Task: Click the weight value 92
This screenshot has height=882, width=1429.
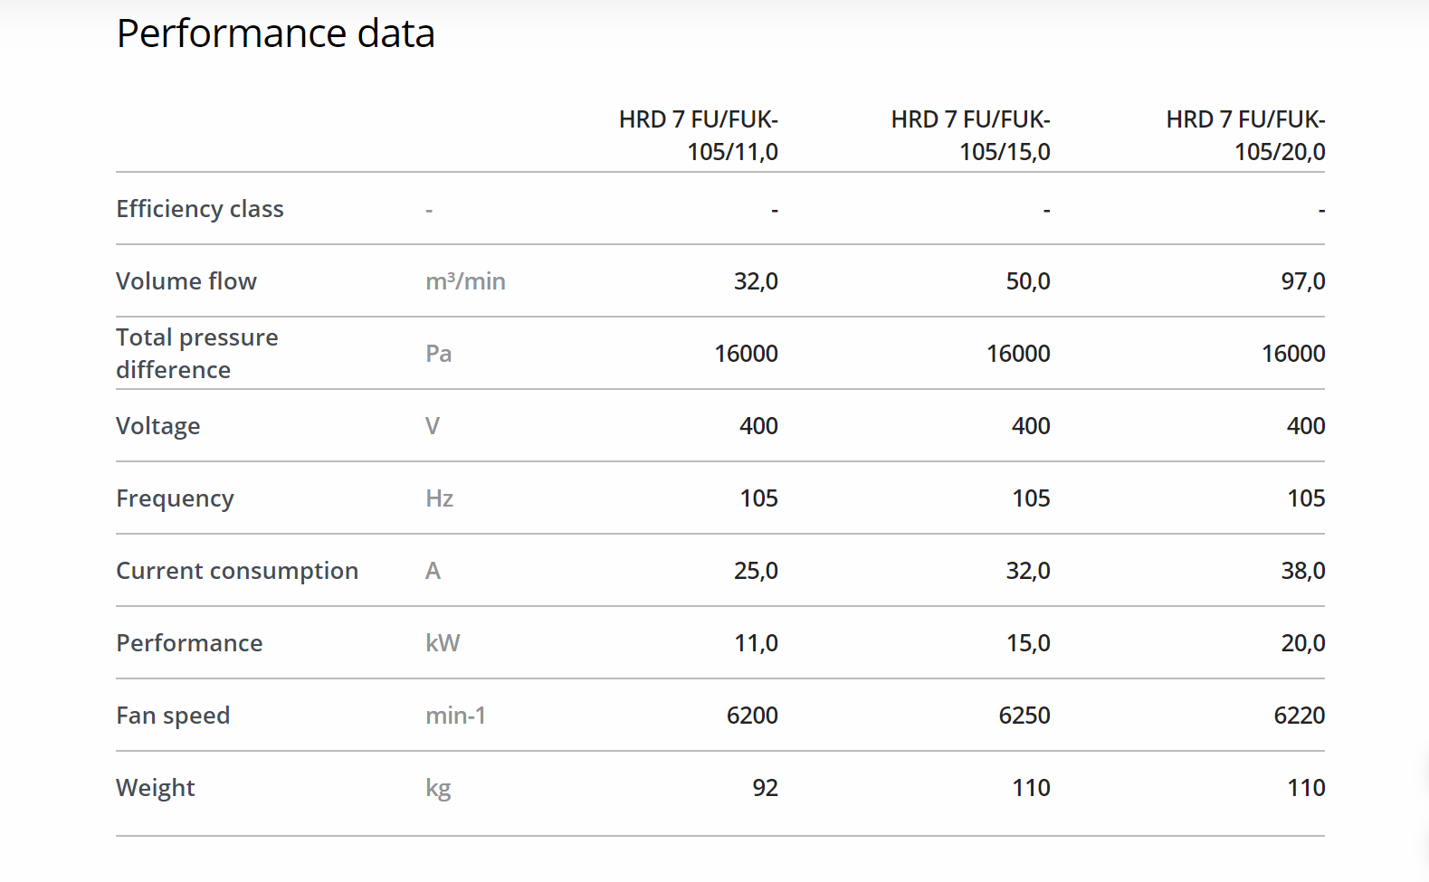Action: click(765, 788)
